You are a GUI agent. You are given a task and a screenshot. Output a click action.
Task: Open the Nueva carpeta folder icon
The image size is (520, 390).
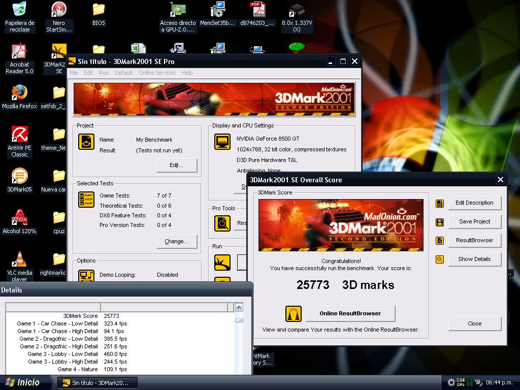59,176
